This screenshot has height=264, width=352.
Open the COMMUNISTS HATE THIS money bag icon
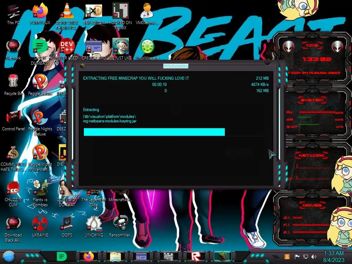(x=13, y=158)
